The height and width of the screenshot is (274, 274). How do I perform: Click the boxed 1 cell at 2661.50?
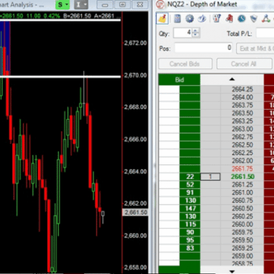[x=210, y=177]
